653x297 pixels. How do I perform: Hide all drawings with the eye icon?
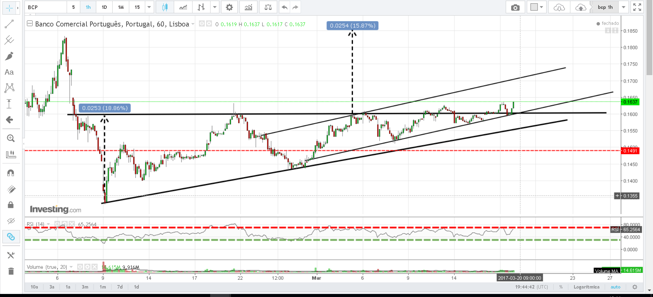pos(11,221)
